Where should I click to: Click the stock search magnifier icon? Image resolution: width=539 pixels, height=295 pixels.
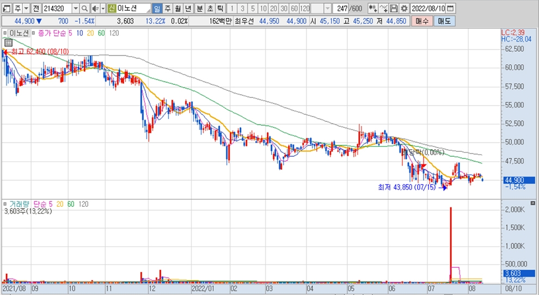84,9
